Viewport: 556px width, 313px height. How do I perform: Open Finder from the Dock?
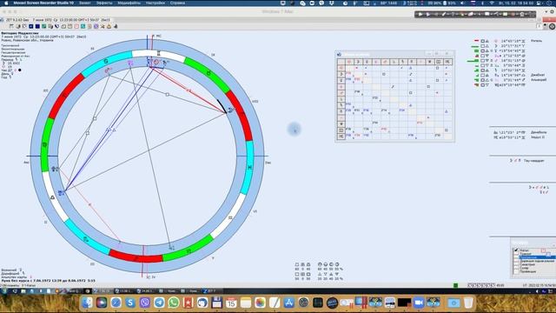pyautogui.click(x=87, y=303)
